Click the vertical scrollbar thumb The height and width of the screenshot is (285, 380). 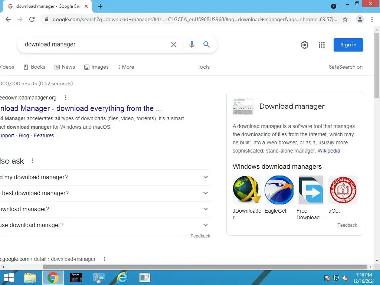377,65
